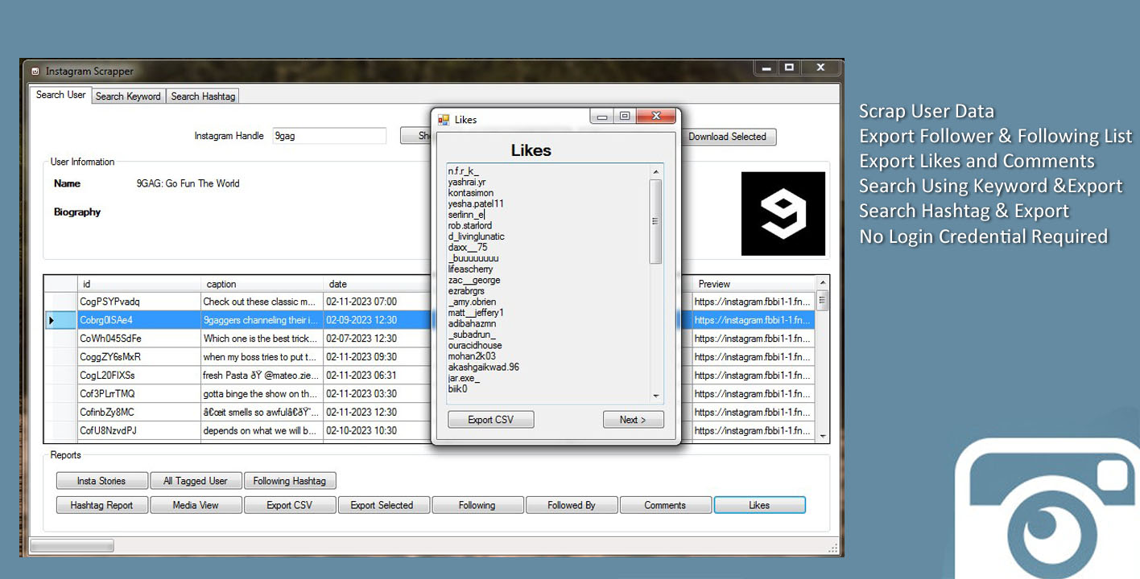Click the date cell 02-11-2023 07:00
The height and width of the screenshot is (579, 1140).
[362, 302]
